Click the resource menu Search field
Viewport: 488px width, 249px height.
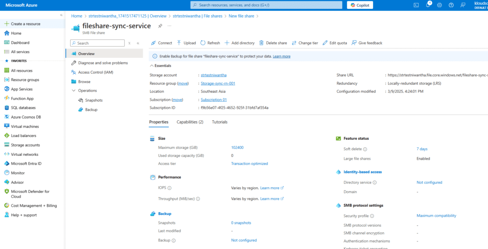coord(99,43)
